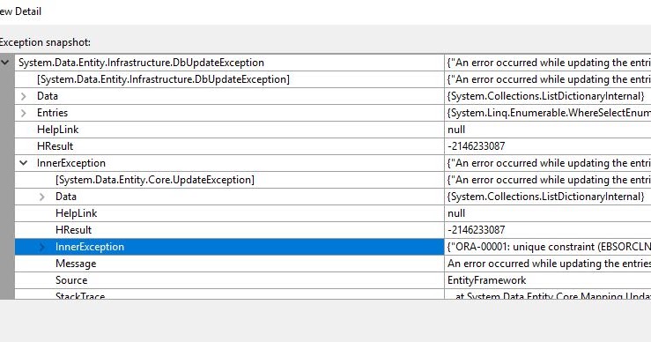Collapse the first InnerException node

pos(24,163)
